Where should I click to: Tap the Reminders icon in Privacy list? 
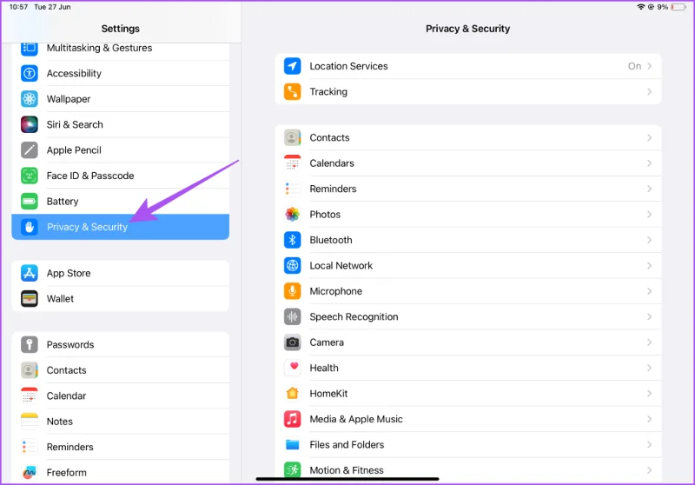tap(292, 189)
